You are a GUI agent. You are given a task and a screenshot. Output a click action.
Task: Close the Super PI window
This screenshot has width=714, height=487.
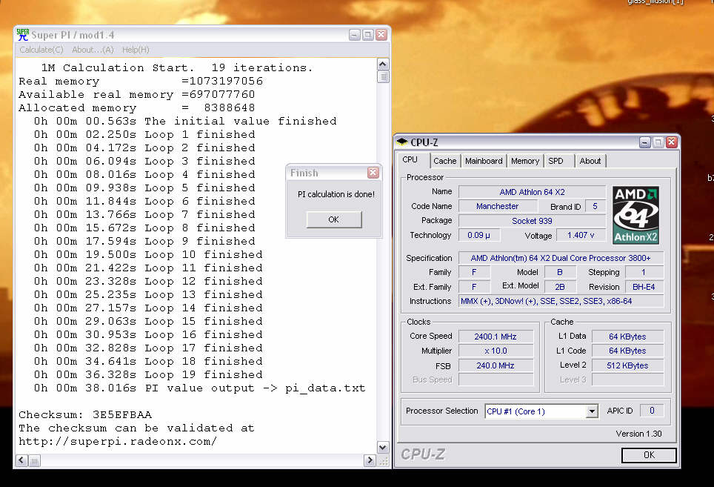coord(381,35)
